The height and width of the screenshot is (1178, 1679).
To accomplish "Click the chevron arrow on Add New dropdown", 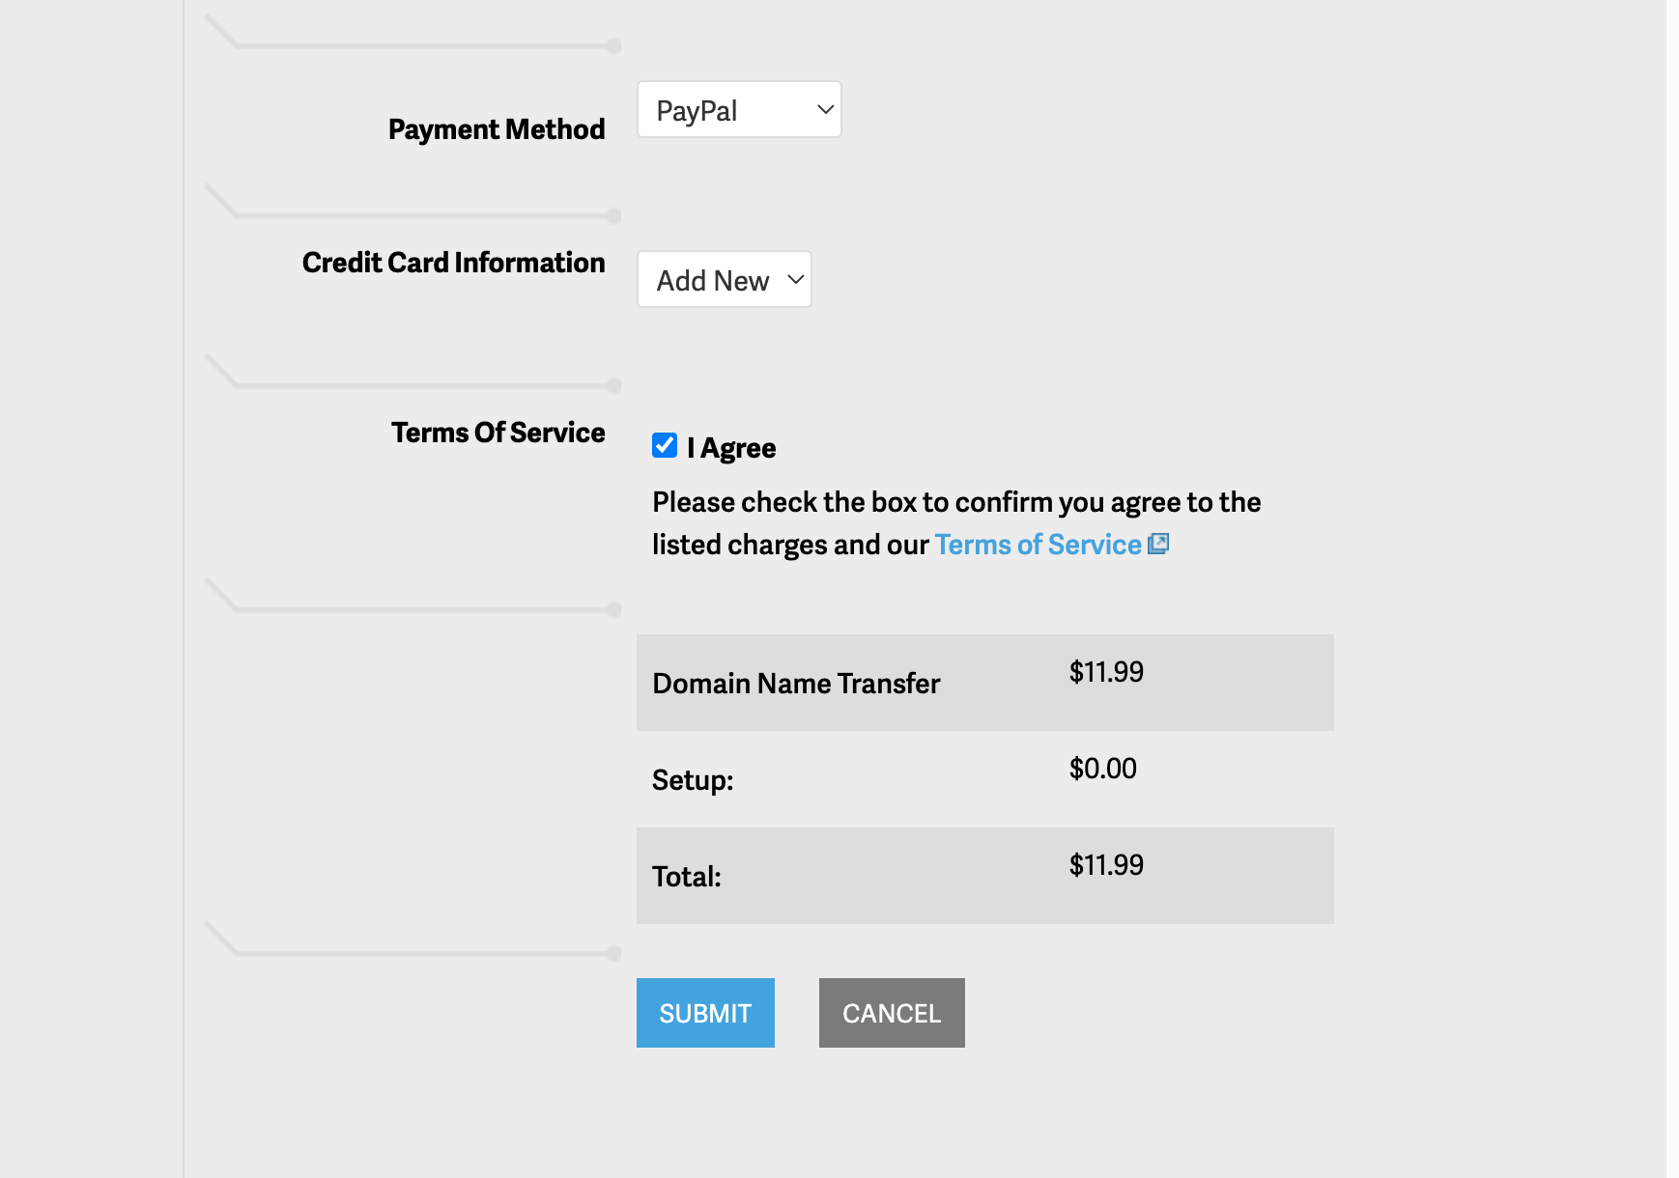I will pos(795,280).
